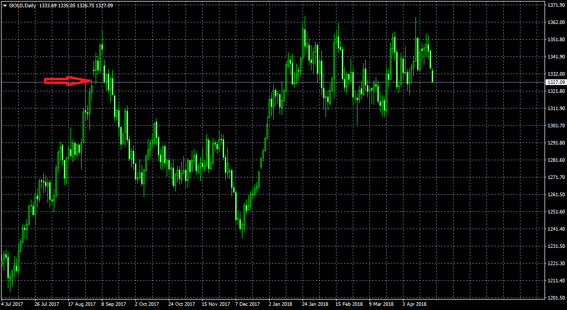Click the GOLD,Daily chart title text
Viewport: 567px width, 310px height.
point(23,5)
